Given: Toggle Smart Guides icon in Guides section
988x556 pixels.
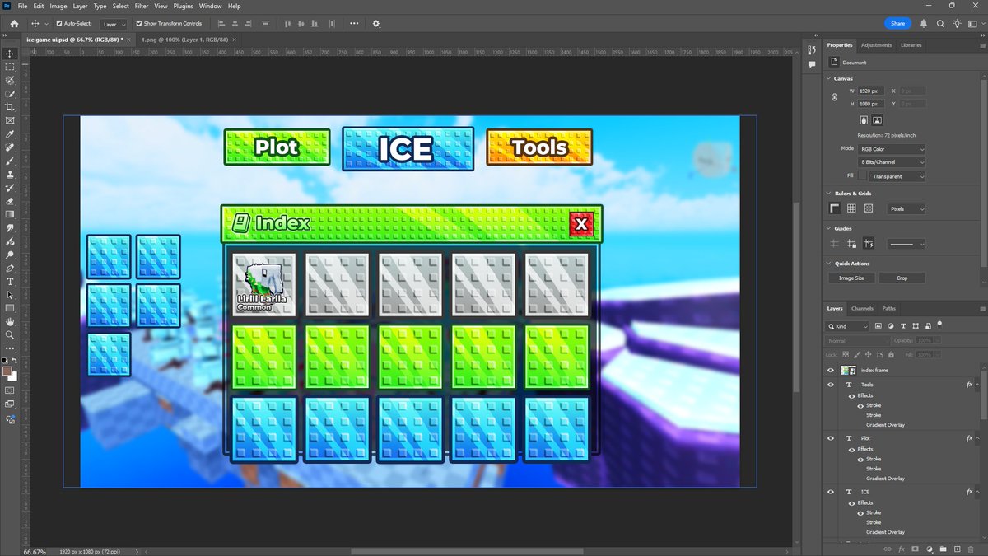Looking at the screenshot, I should tap(868, 244).
